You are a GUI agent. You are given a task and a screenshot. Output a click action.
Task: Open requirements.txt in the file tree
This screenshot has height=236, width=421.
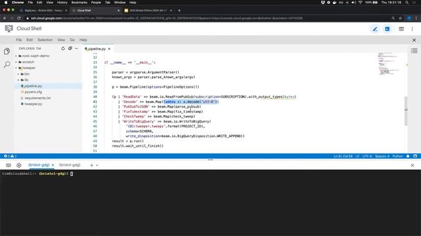tap(37, 98)
